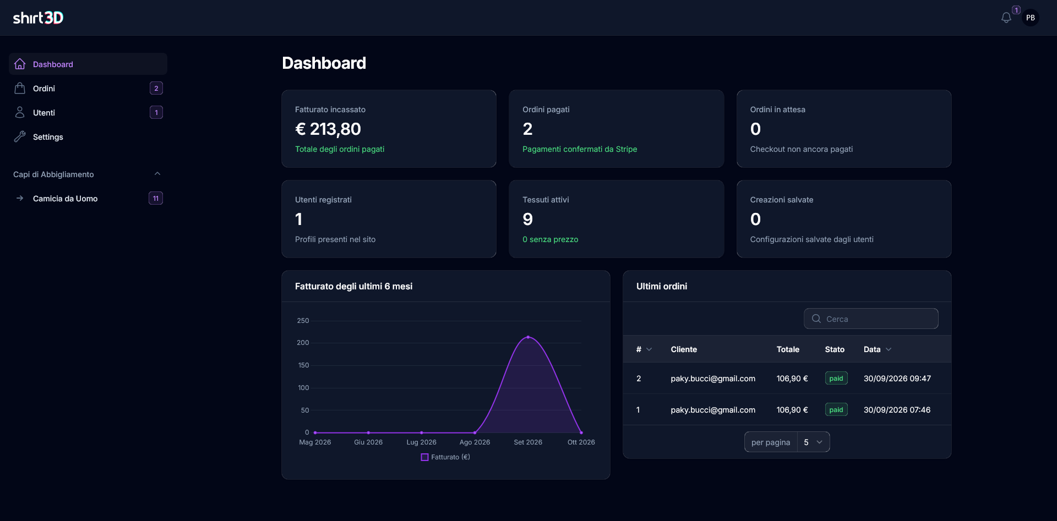Click the shirt3D logo
This screenshot has height=521, width=1057.
(38, 18)
